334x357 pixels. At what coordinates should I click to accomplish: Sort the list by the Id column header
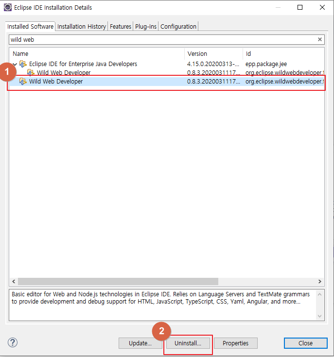click(283, 54)
